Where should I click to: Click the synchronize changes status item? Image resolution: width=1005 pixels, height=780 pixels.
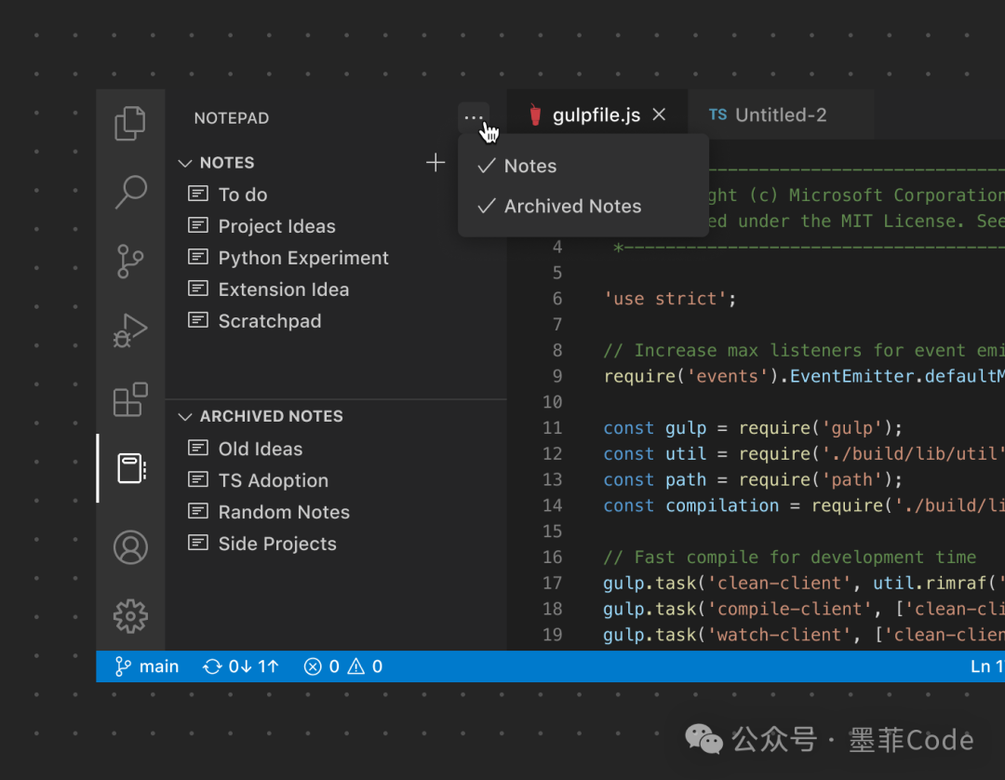pos(242,666)
